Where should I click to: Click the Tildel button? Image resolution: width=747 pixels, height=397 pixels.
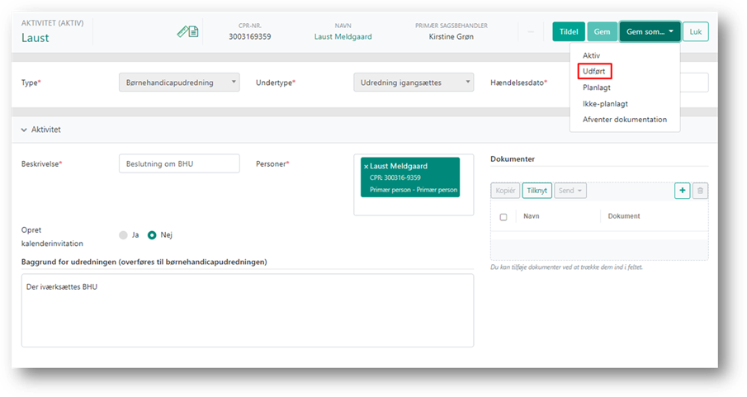pyautogui.click(x=569, y=32)
